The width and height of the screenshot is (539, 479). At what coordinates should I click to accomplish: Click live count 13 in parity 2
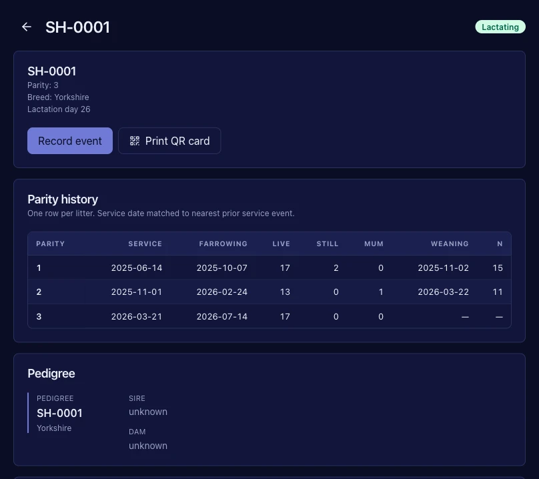pyautogui.click(x=285, y=292)
